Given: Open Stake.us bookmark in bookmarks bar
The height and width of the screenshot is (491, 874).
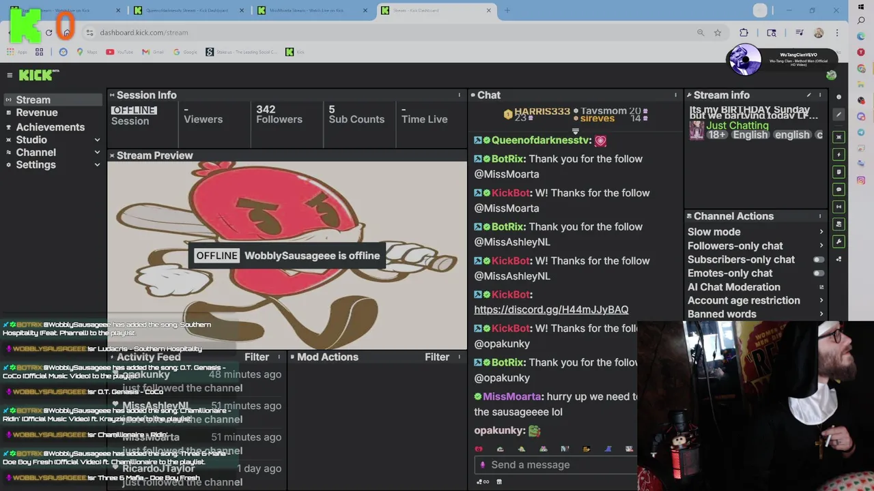Looking at the screenshot, I should (x=241, y=52).
